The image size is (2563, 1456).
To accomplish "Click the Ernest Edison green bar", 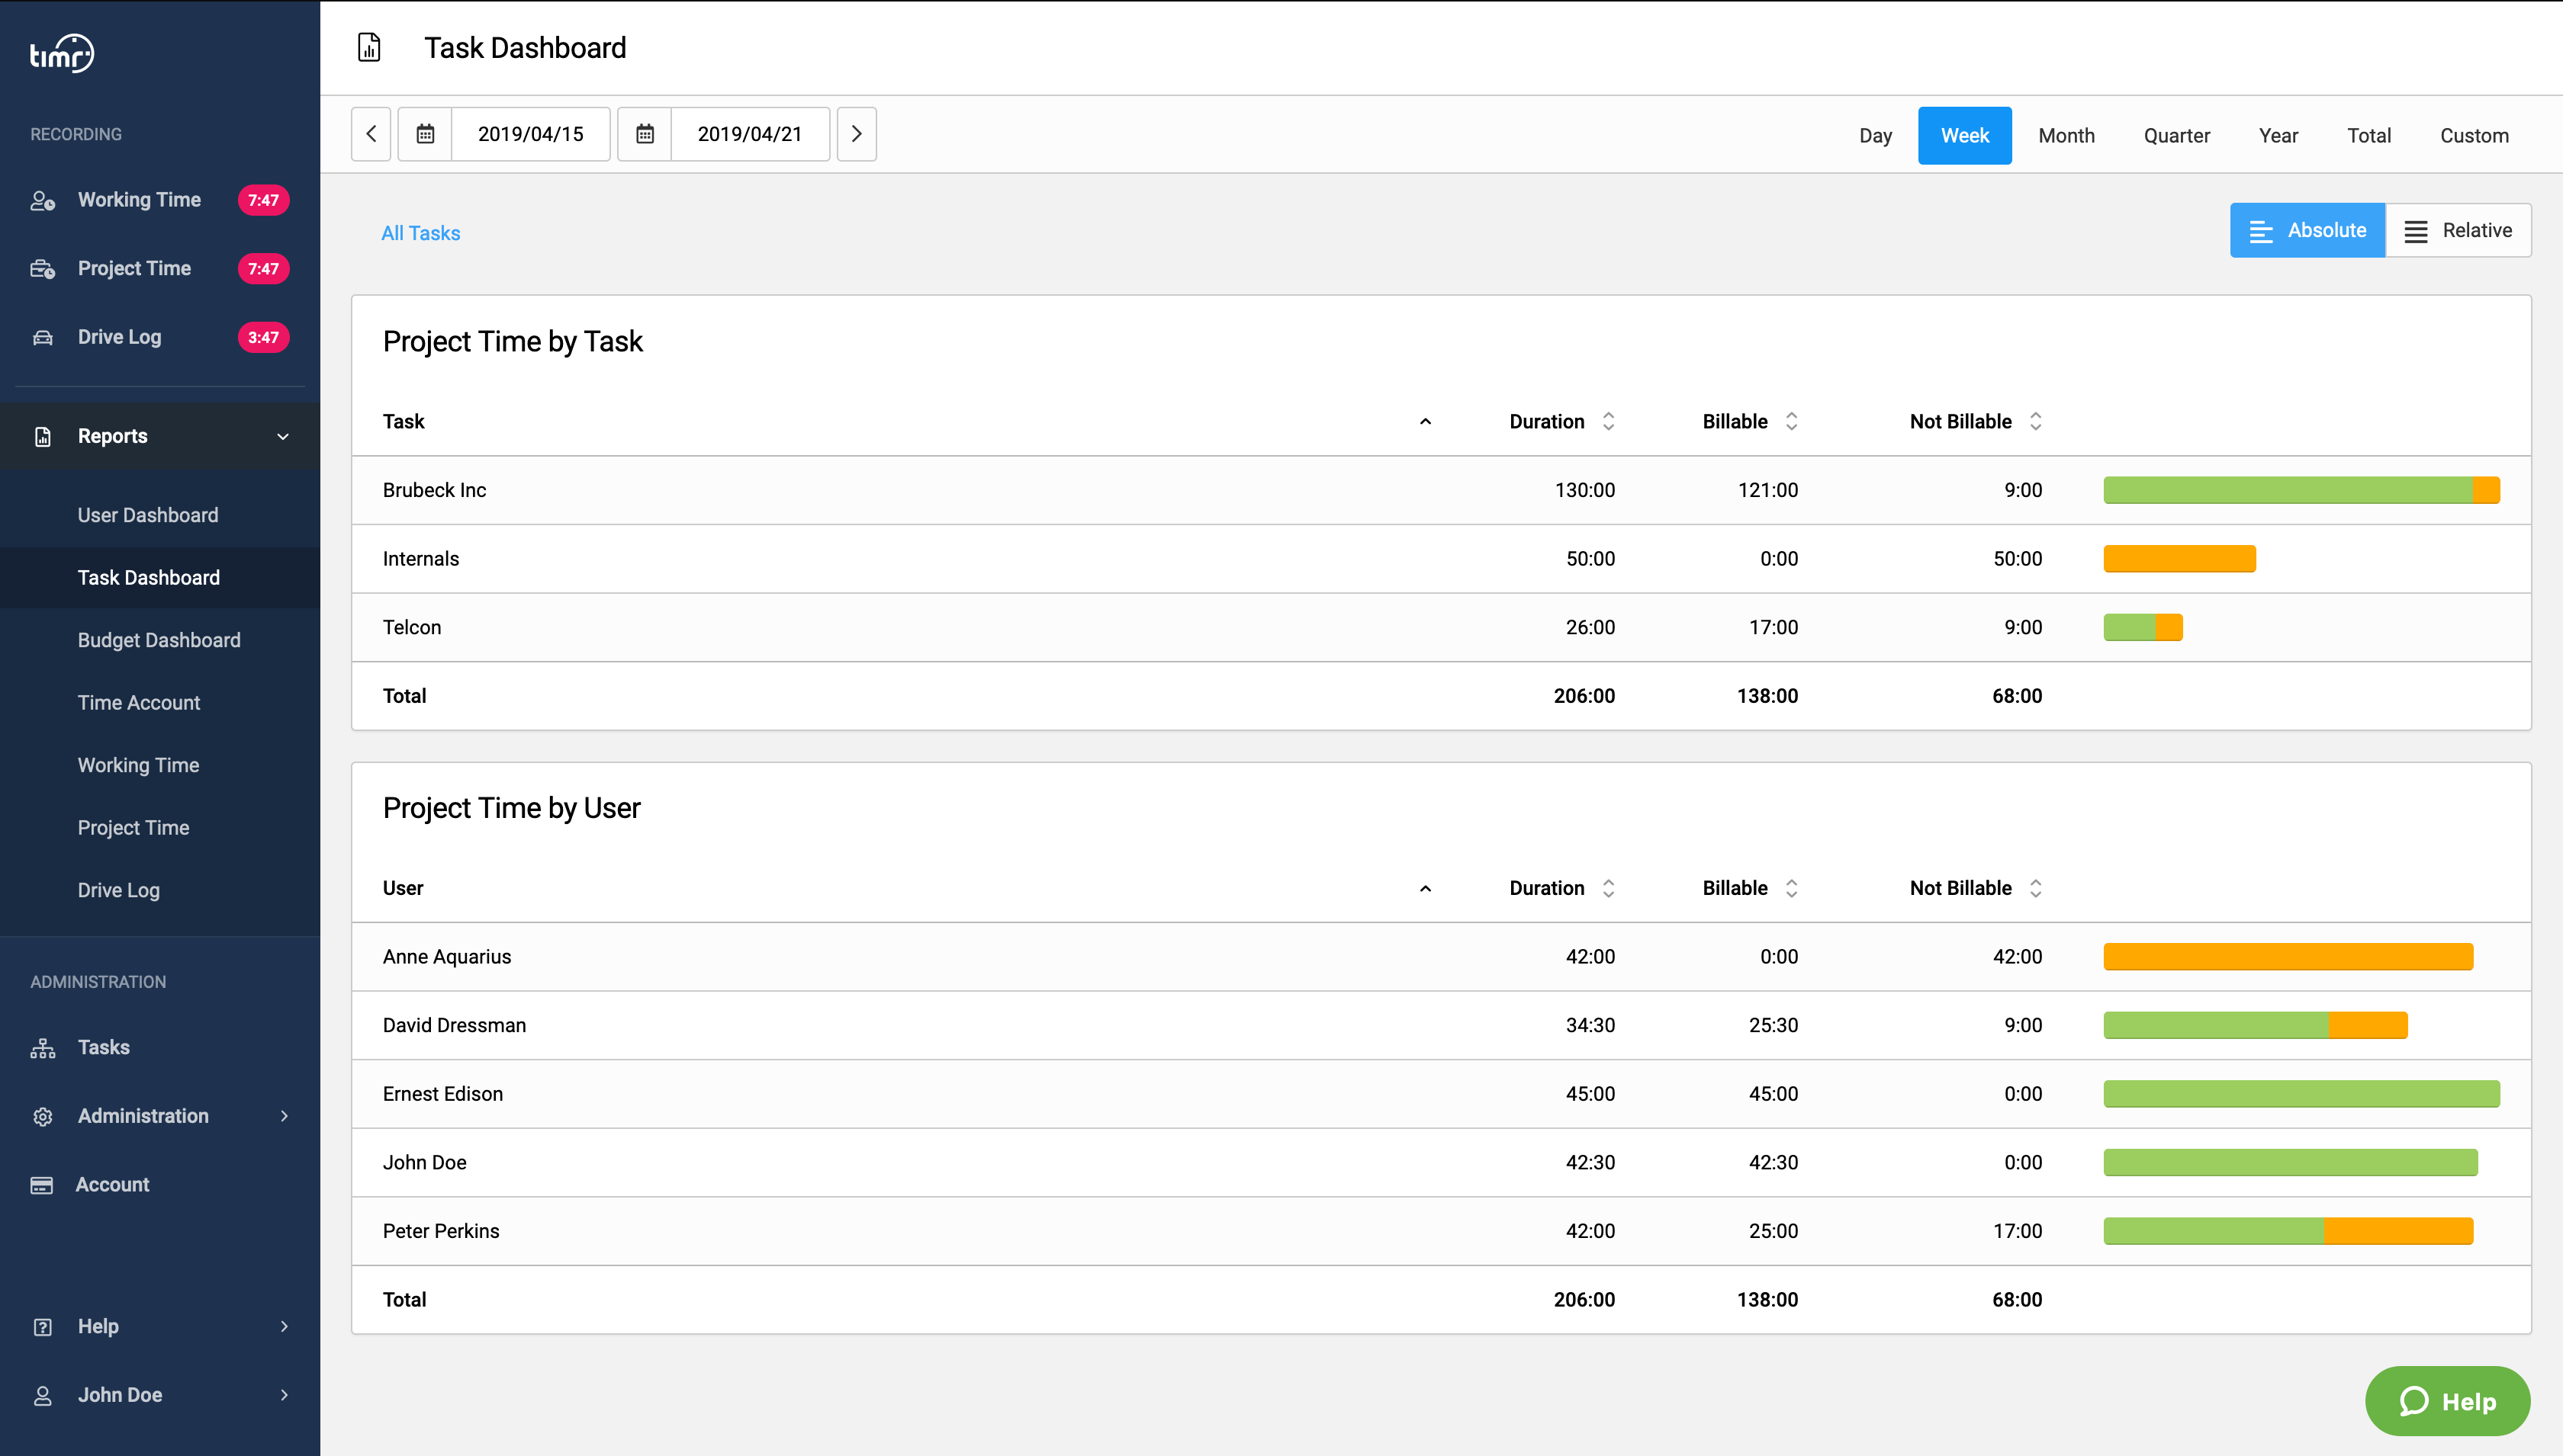I will pos(2301,1095).
